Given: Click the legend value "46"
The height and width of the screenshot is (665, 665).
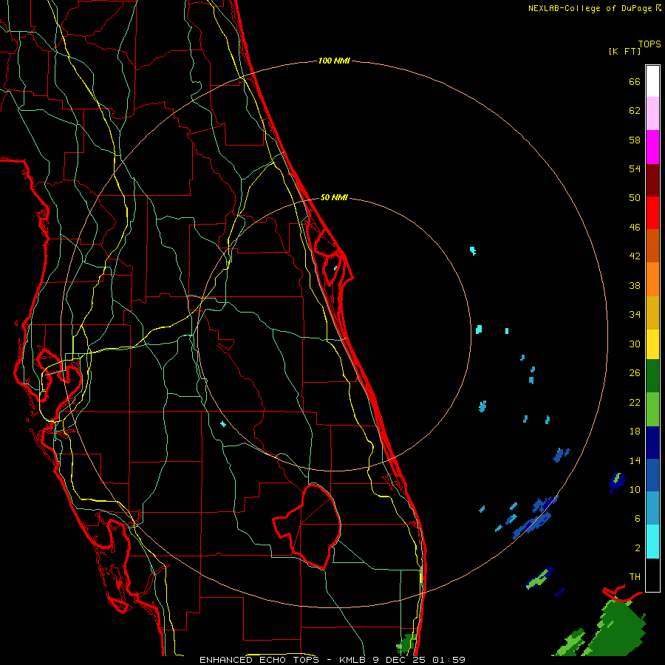Looking at the screenshot, I should [x=635, y=228].
